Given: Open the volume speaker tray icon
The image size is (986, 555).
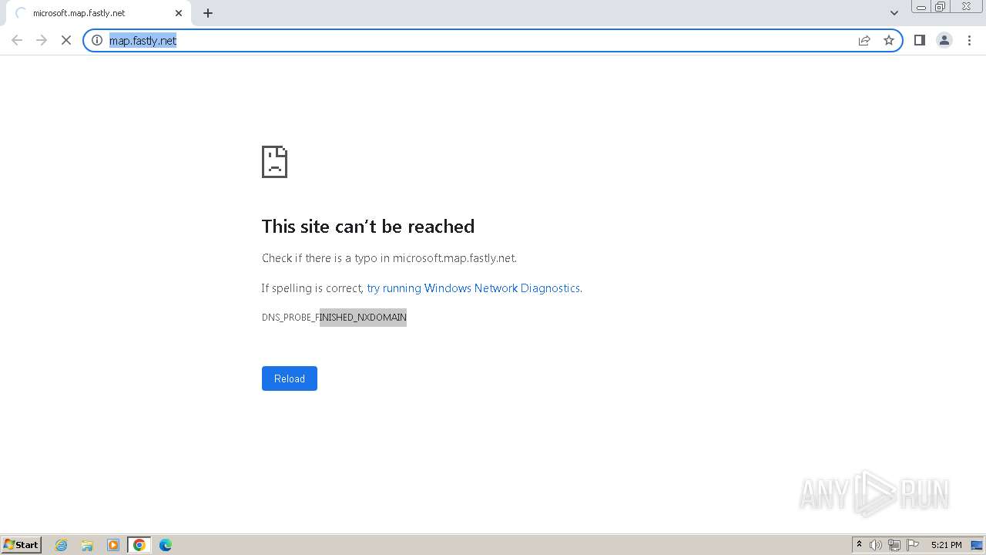Looking at the screenshot, I should pyautogui.click(x=876, y=545).
